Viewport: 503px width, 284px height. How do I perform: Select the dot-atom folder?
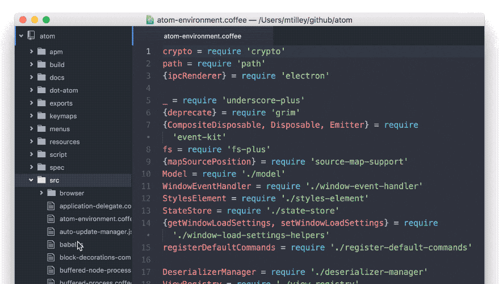(x=64, y=90)
